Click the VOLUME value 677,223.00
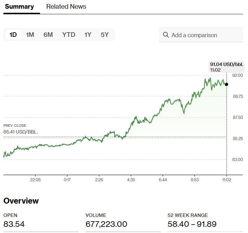This screenshot has height=233, width=248. pyautogui.click(x=106, y=224)
